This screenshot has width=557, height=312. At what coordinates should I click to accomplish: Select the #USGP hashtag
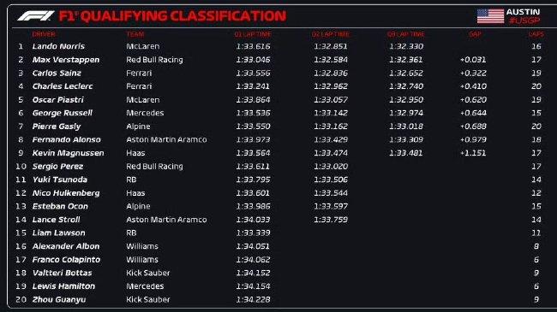tap(524, 21)
